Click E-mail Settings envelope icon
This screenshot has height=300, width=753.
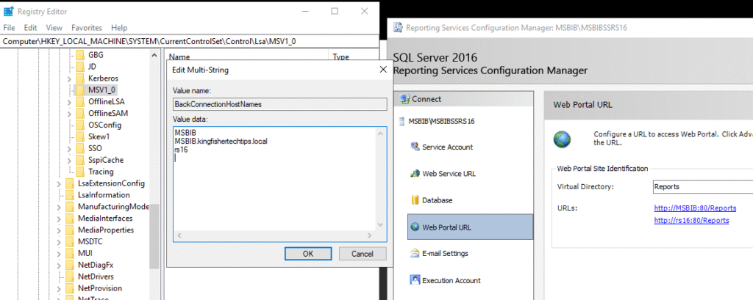point(414,254)
